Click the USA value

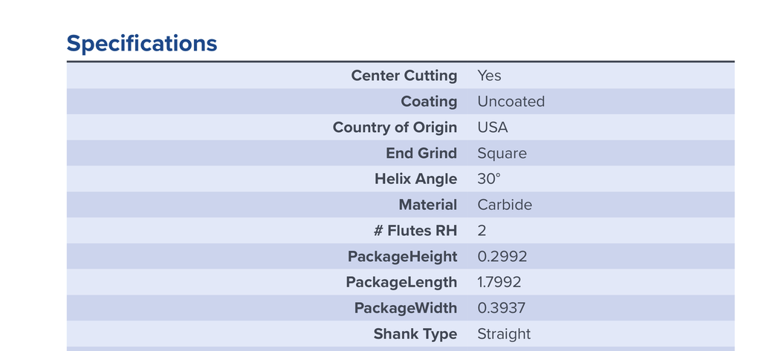pos(493,128)
